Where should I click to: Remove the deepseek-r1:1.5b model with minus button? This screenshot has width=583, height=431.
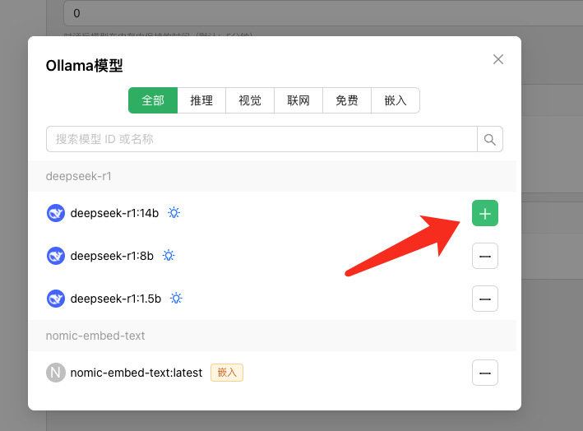[x=485, y=299]
